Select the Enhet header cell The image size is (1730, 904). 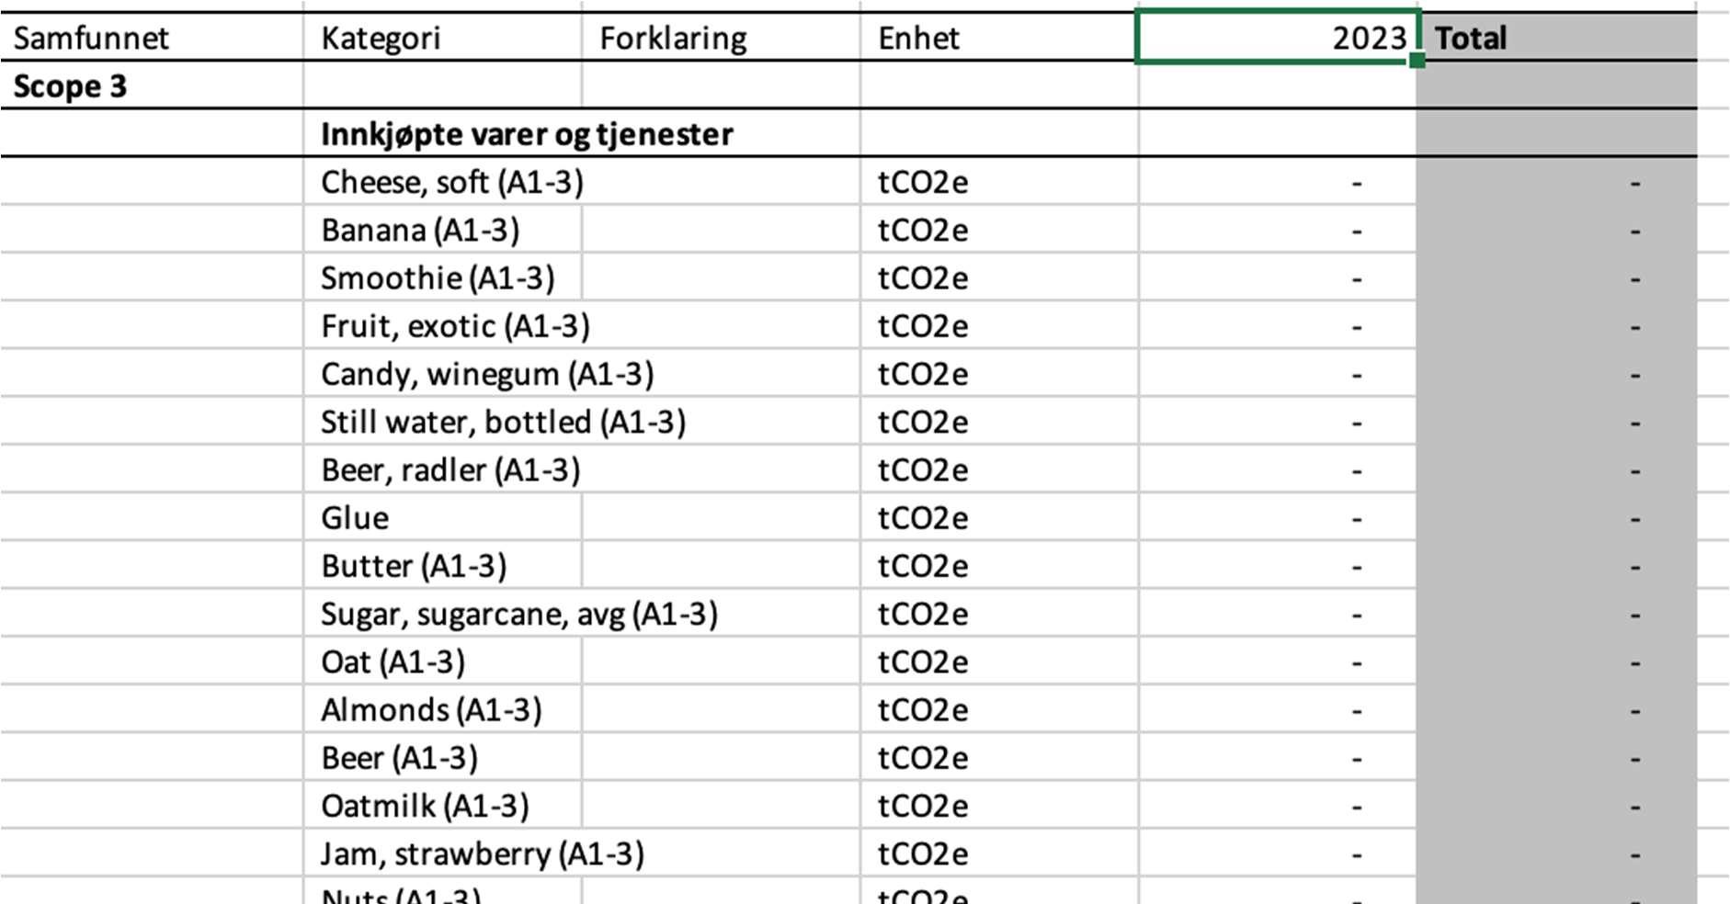click(x=999, y=37)
